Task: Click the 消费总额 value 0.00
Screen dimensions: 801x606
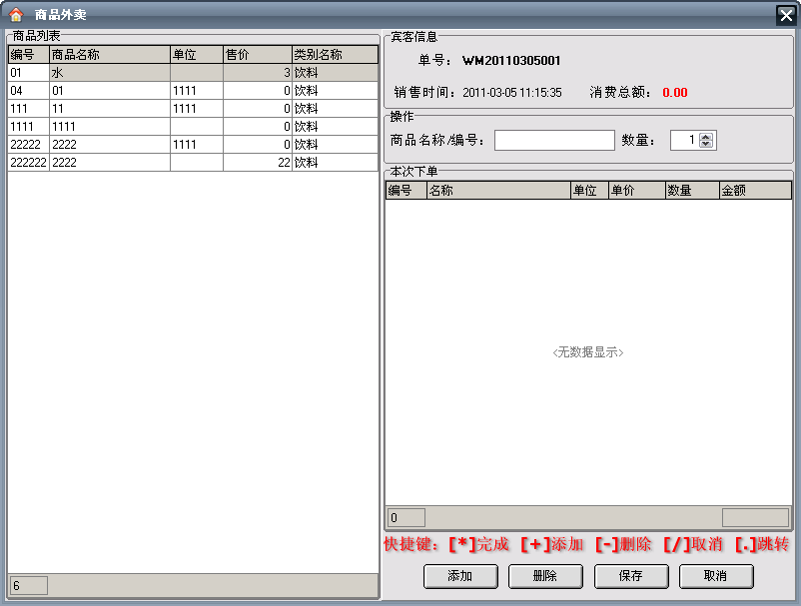Action: 675,93
